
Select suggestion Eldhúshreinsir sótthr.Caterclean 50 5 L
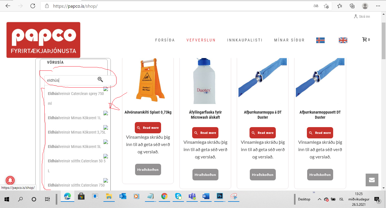[x=76, y=166]
